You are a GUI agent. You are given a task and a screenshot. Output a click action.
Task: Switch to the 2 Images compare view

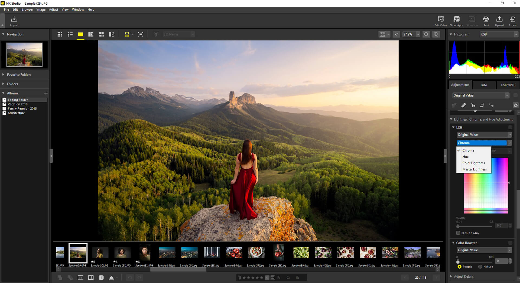tap(91, 34)
